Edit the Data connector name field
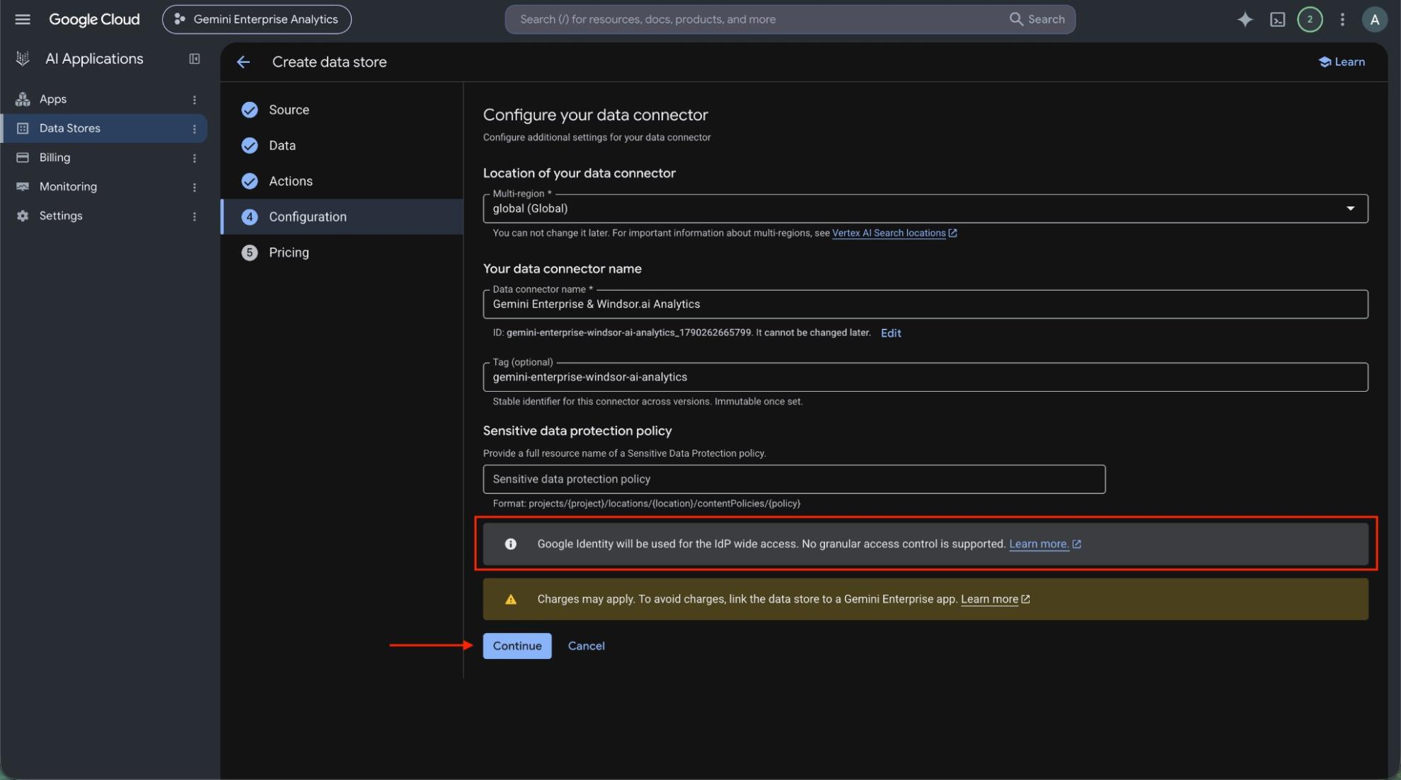The width and height of the screenshot is (1401, 780). 926,304
